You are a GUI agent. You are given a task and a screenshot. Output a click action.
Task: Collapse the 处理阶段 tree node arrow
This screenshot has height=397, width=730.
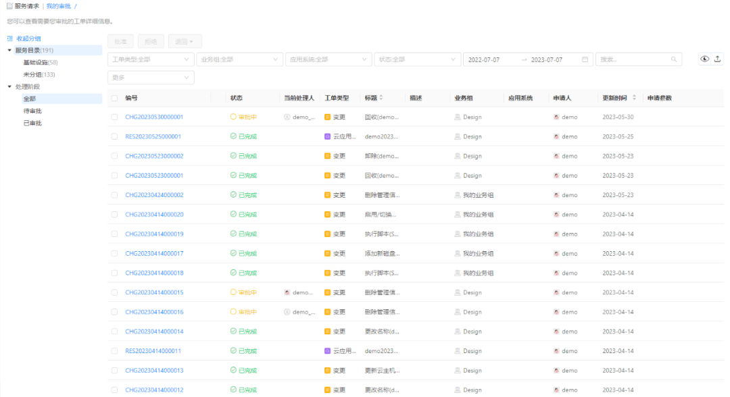point(9,86)
